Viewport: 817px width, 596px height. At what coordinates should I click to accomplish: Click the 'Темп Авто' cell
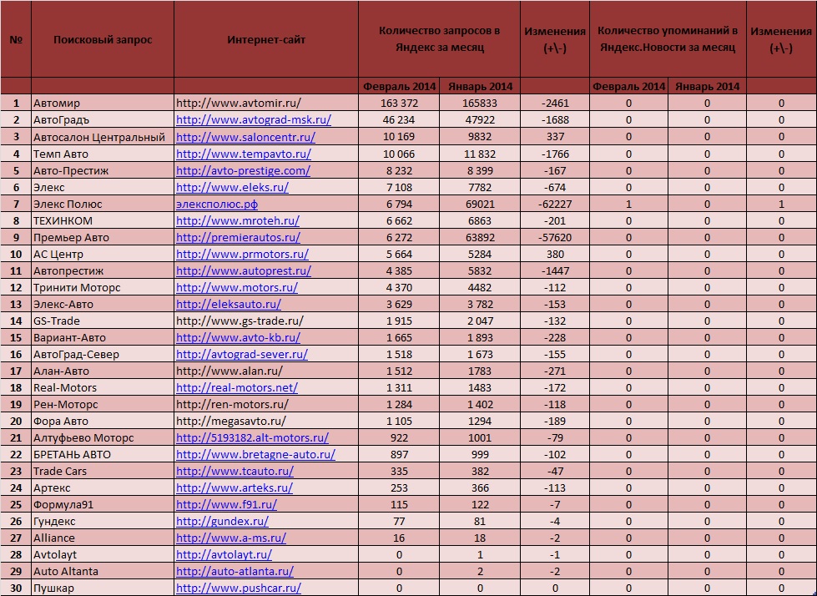click(103, 154)
